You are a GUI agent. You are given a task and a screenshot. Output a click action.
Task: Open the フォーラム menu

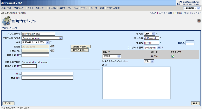tap(73, 8)
